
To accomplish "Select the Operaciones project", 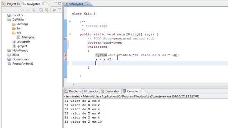I will click(21, 59).
